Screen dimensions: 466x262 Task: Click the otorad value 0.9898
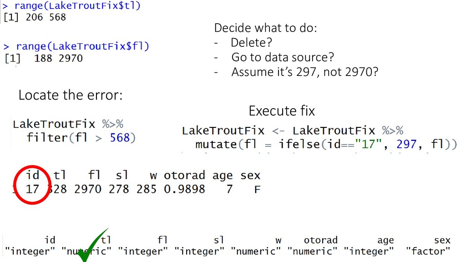(184, 189)
